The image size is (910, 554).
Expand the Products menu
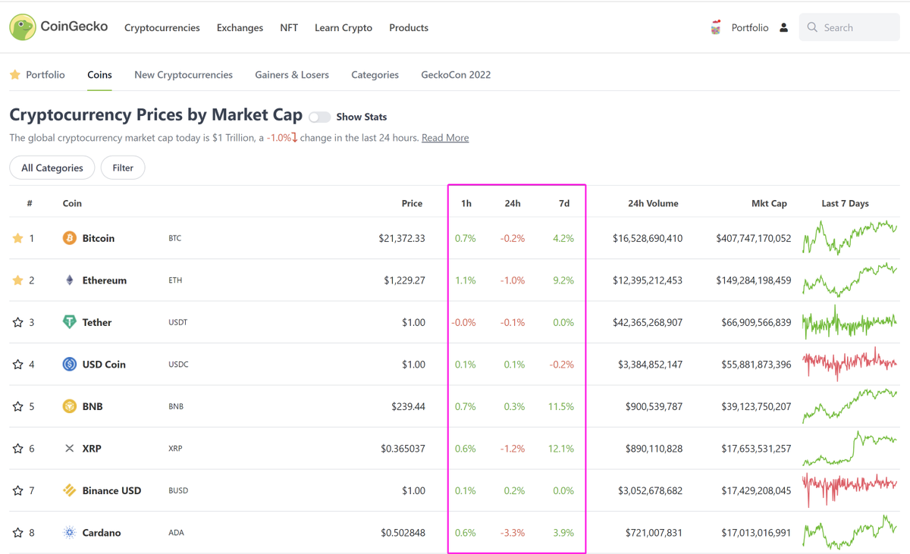coord(409,27)
